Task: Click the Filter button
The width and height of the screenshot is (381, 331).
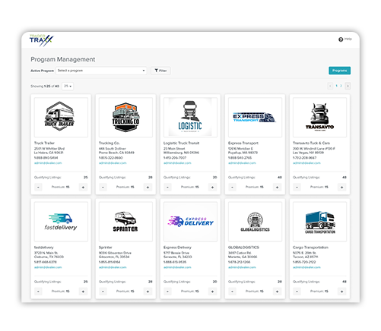Action: tap(160, 71)
